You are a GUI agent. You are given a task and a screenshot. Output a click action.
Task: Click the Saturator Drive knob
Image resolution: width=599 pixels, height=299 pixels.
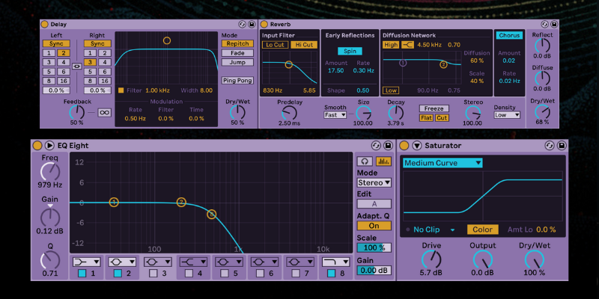(x=431, y=259)
